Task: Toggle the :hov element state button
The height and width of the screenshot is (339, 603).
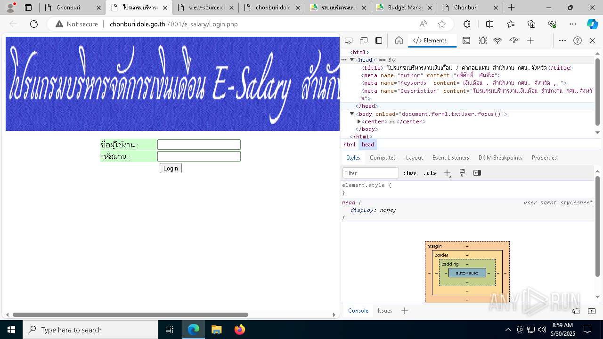Action: pos(410,173)
